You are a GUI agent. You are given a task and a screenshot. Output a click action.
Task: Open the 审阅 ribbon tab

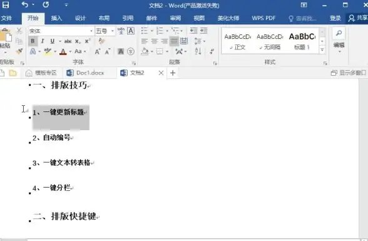(175, 18)
